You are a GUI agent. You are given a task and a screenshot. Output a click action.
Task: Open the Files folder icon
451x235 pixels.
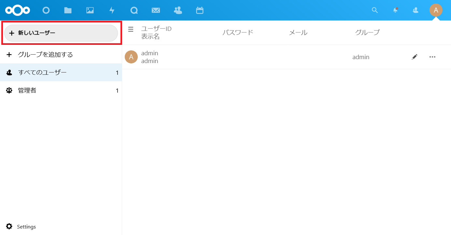[68, 10]
